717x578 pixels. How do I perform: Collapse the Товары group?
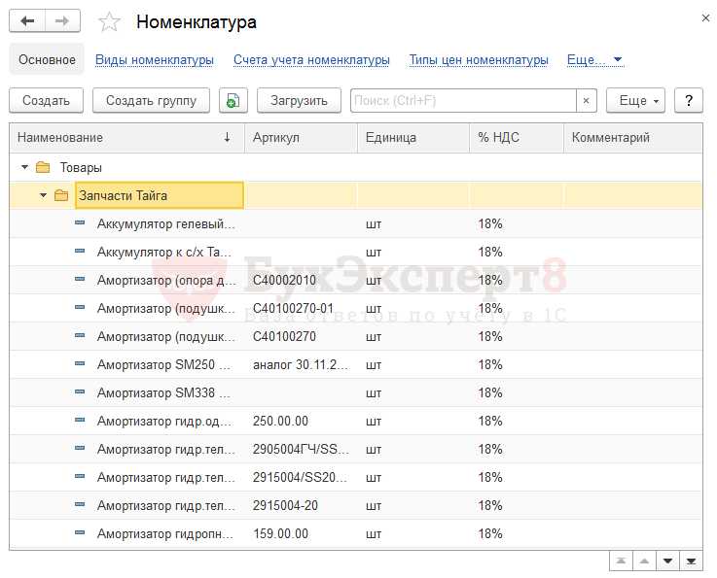(x=24, y=167)
